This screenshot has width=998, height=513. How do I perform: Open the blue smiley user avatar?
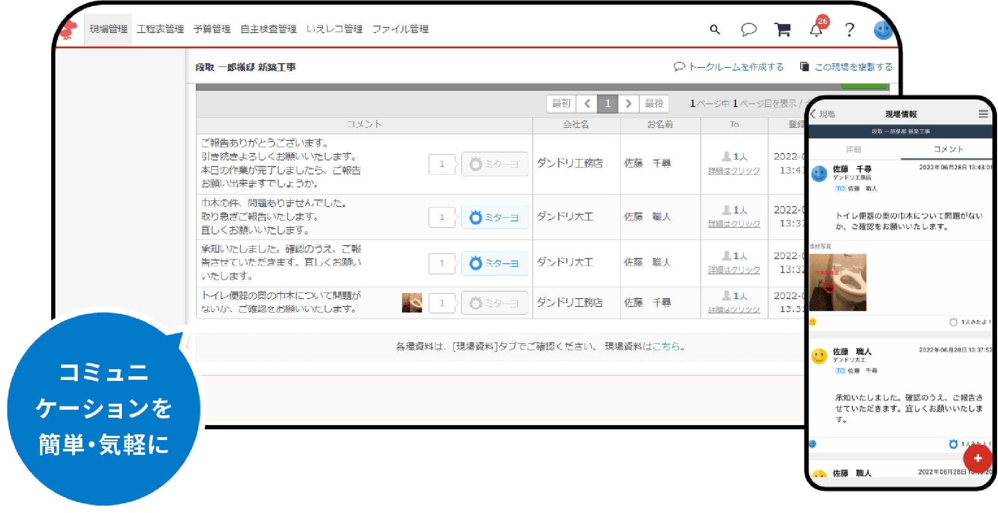pyautogui.click(x=883, y=30)
